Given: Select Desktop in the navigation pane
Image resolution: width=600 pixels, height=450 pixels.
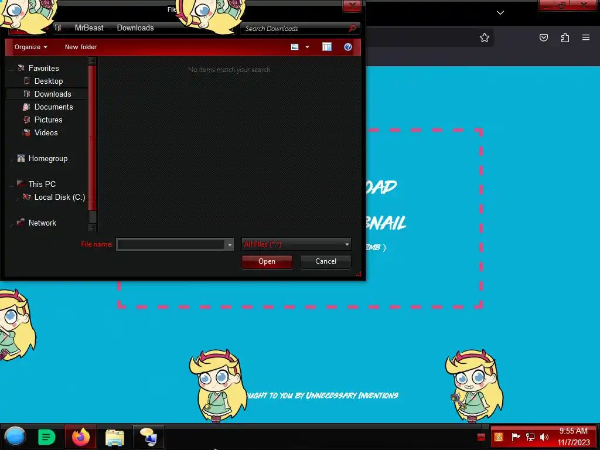Looking at the screenshot, I should [49, 81].
